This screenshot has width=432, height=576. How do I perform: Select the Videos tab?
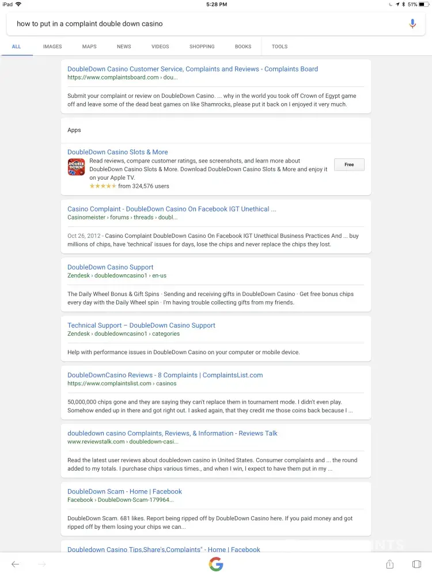click(x=160, y=47)
